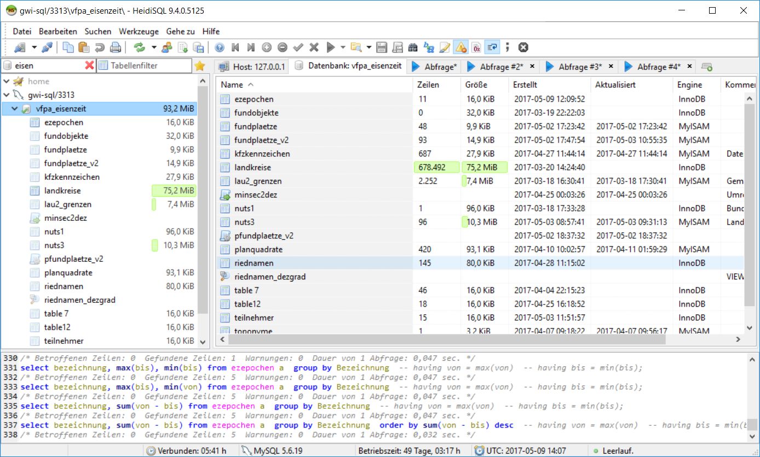
Task: Close the Abfrage #2* tab
Action: (532, 66)
